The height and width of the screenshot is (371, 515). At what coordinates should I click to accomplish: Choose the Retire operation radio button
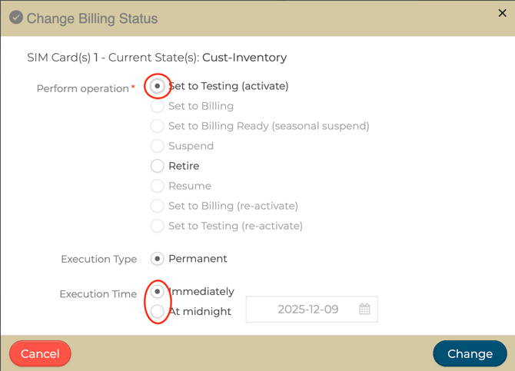[x=158, y=166]
